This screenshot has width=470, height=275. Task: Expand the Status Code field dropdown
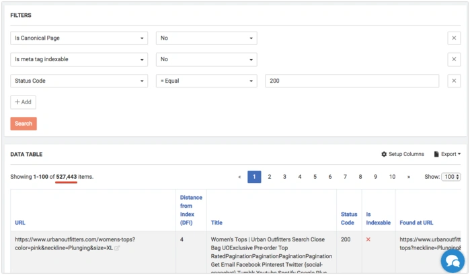click(x=79, y=81)
